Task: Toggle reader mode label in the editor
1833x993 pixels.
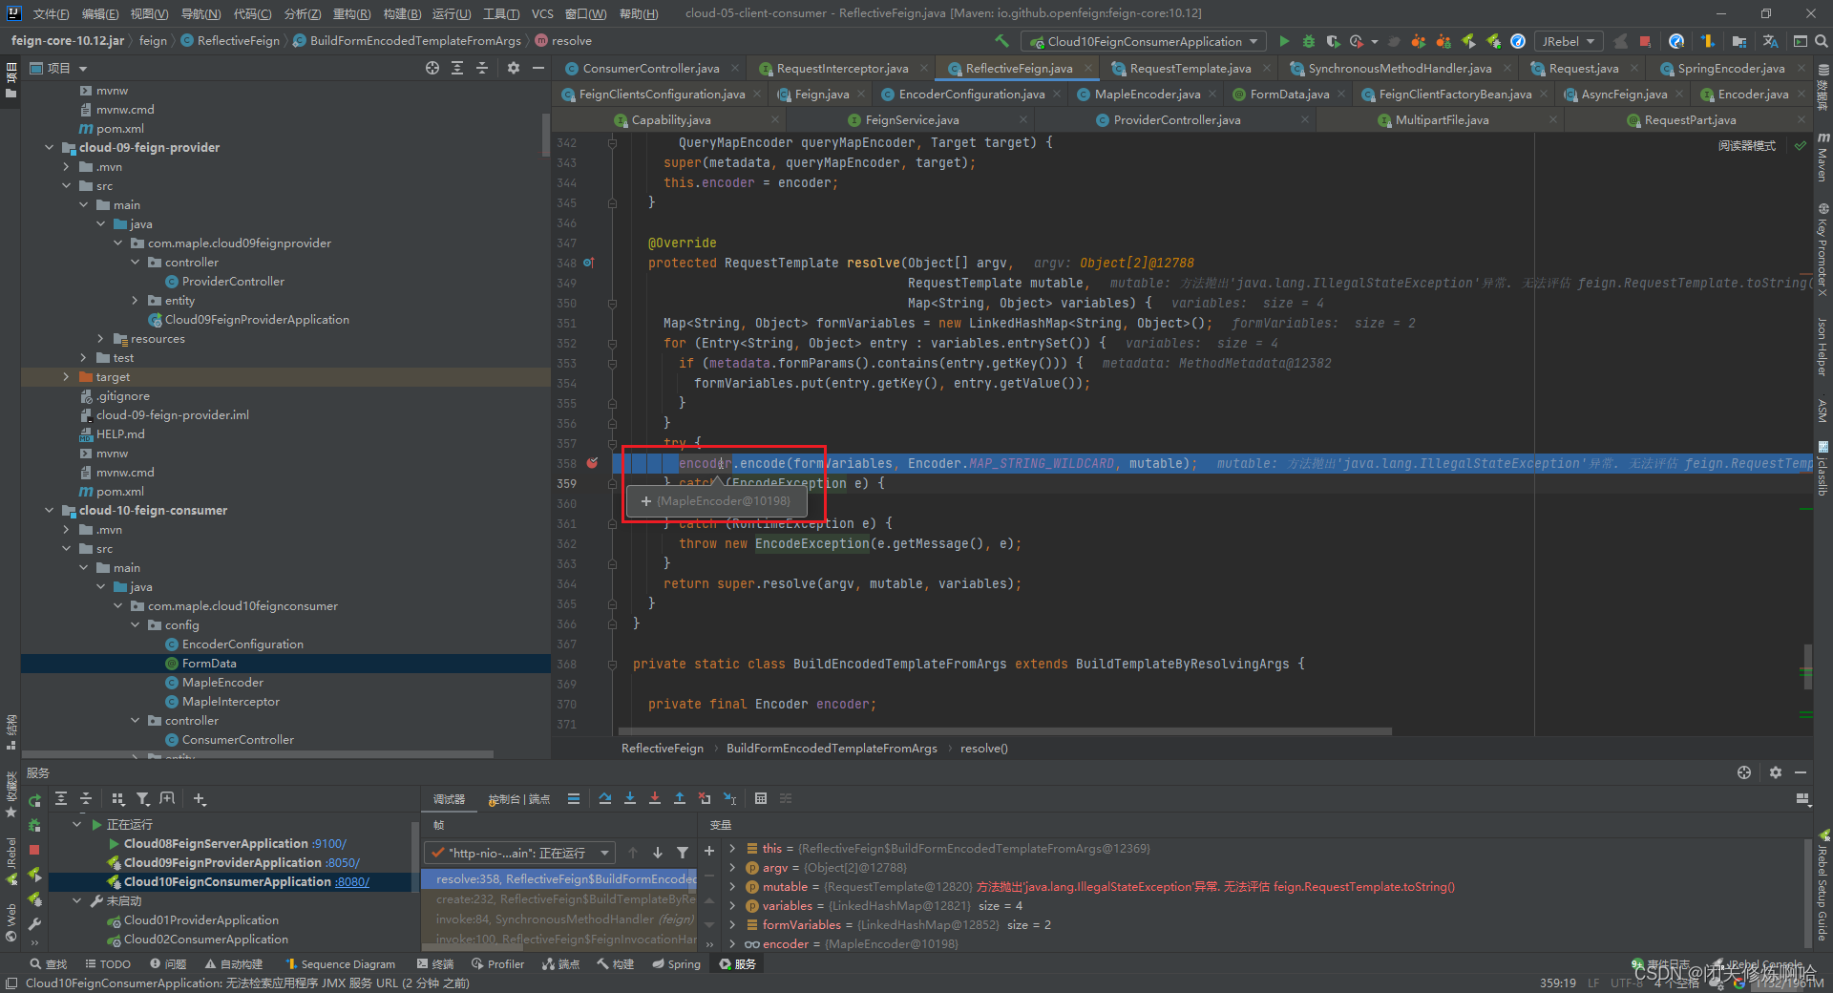Action: coord(1747,146)
